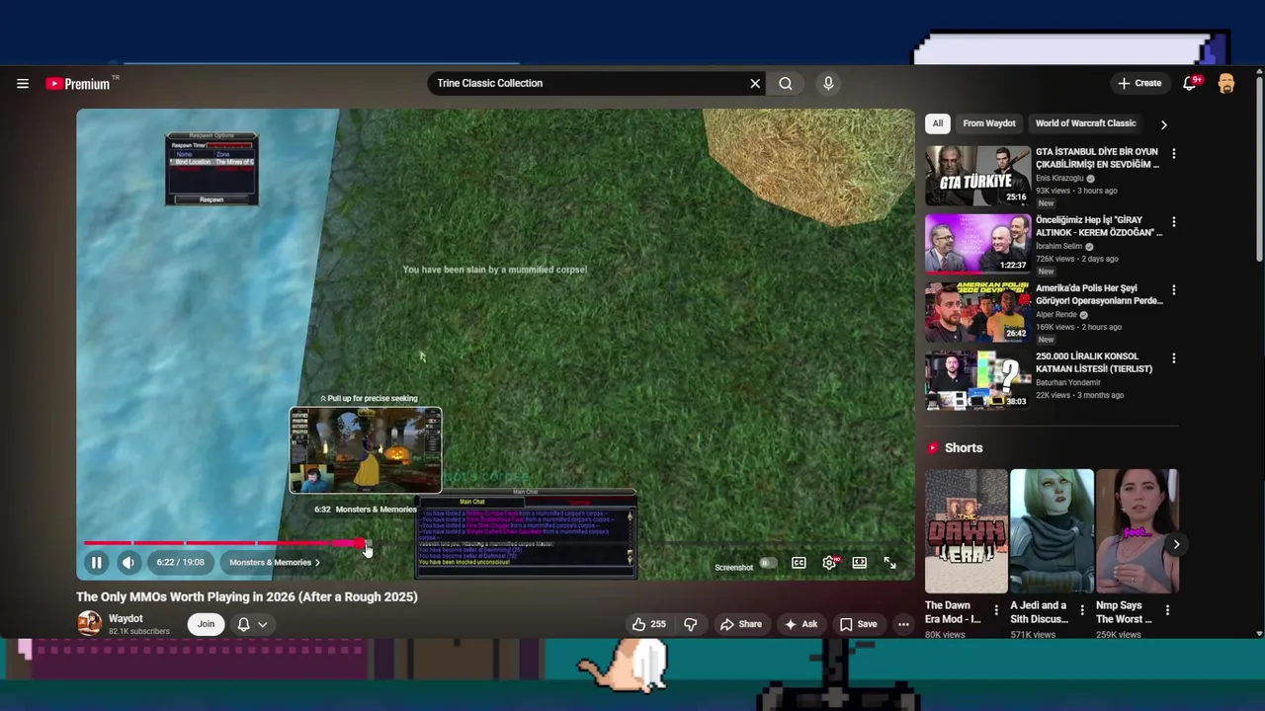The width and height of the screenshot is (1265, 711).
Task: Open the Waydot channel name link
Action: coord(126,618)
